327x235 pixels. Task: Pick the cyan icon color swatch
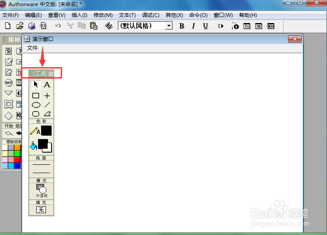tap(11, 166)
